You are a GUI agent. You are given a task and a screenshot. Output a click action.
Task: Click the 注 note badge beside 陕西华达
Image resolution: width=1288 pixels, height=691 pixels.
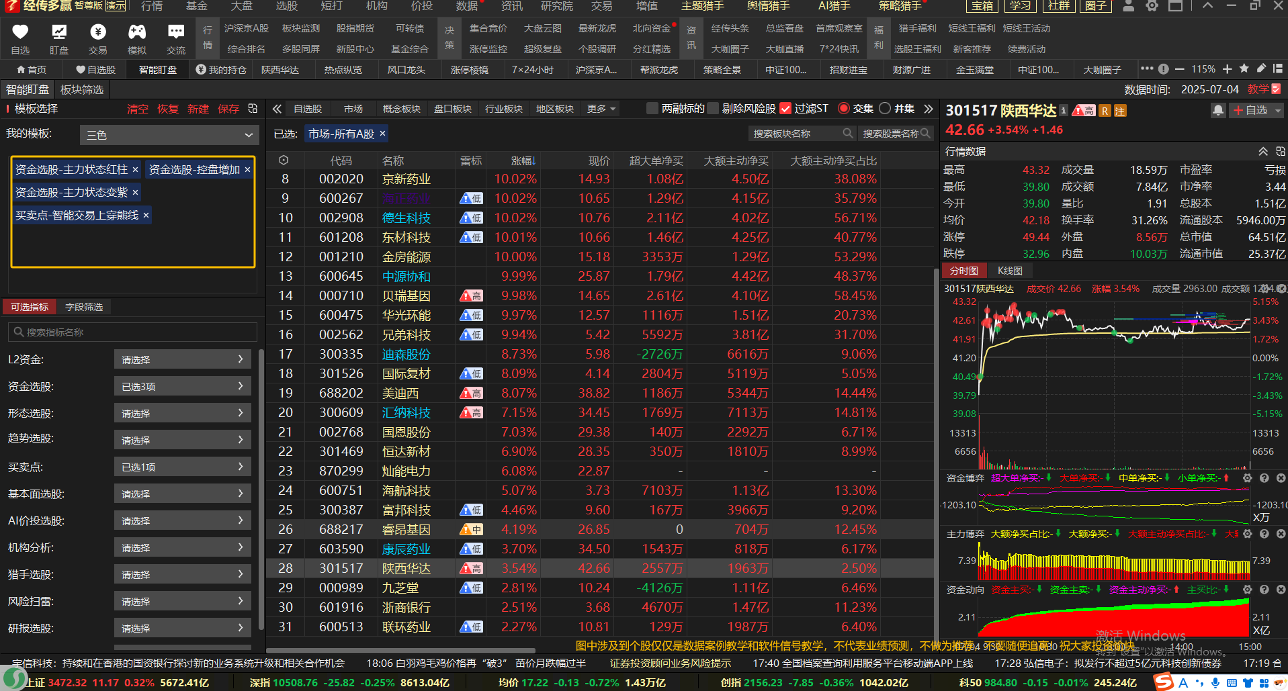coord(1120,111)
